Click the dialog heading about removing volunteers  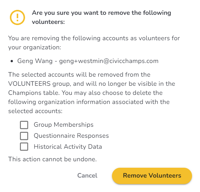tap(101, 17)
